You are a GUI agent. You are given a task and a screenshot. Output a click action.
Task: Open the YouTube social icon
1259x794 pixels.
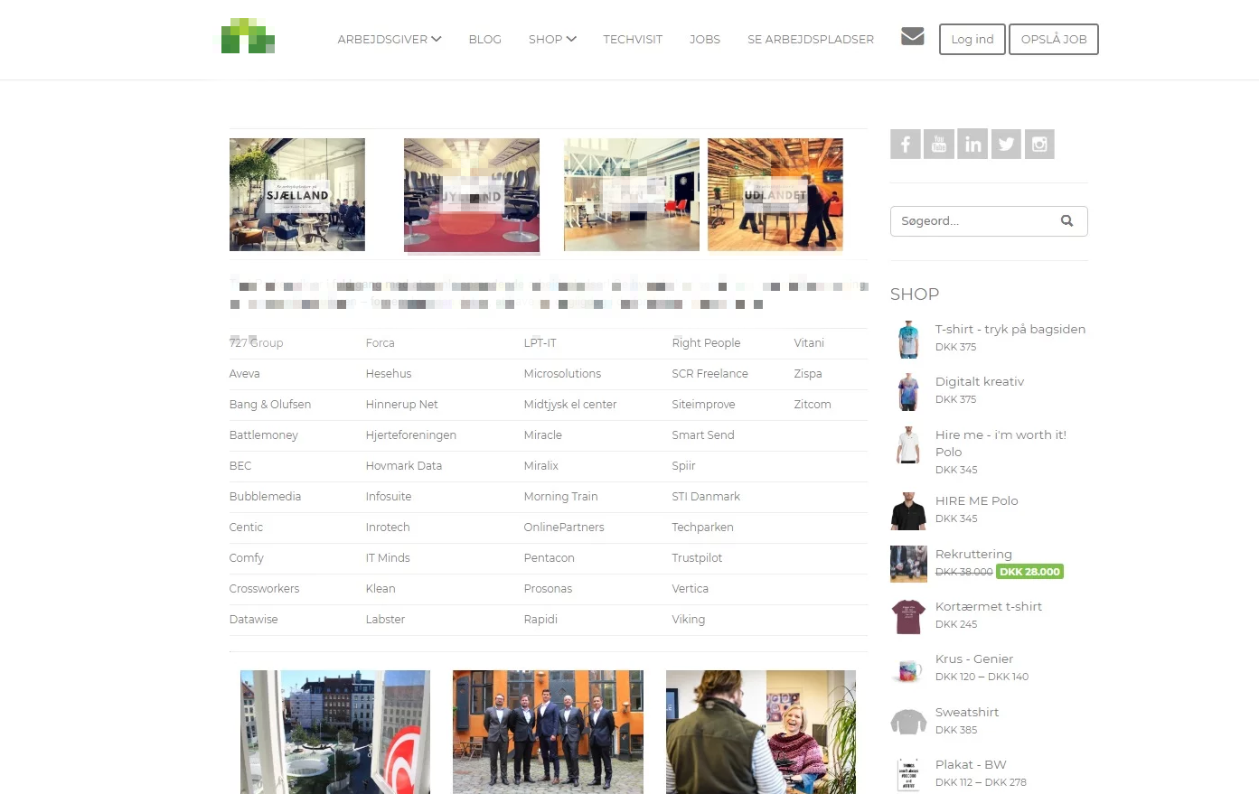(939, 145)
